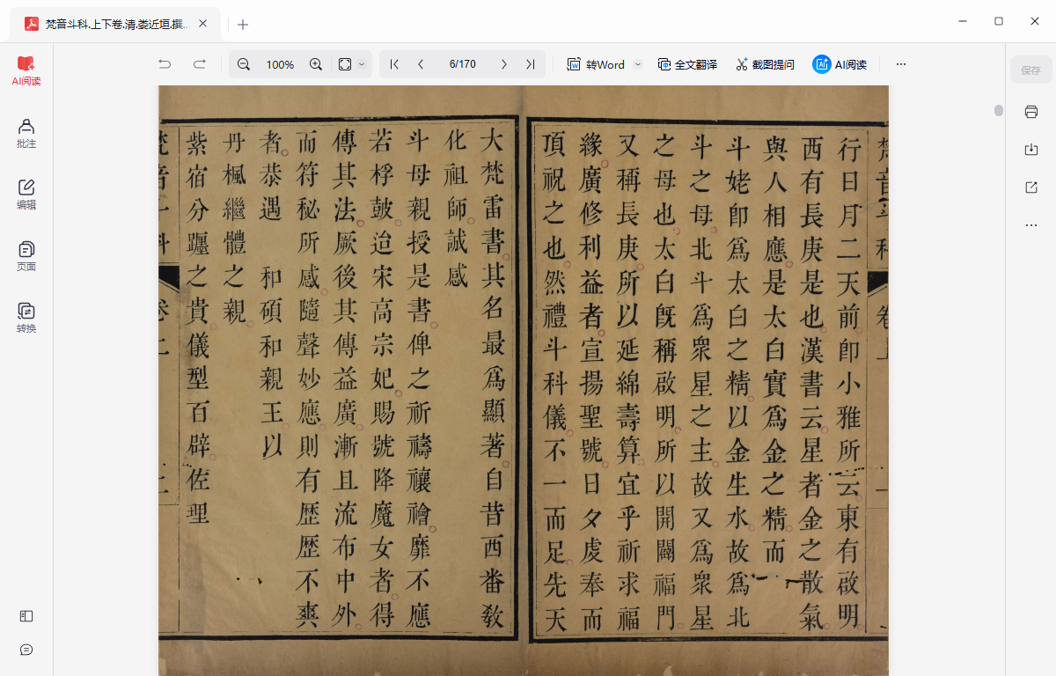The height and width of the screenshot is (676, 1056).
Task: Toggle the sidebar panel layout icon
Action: 26,616
